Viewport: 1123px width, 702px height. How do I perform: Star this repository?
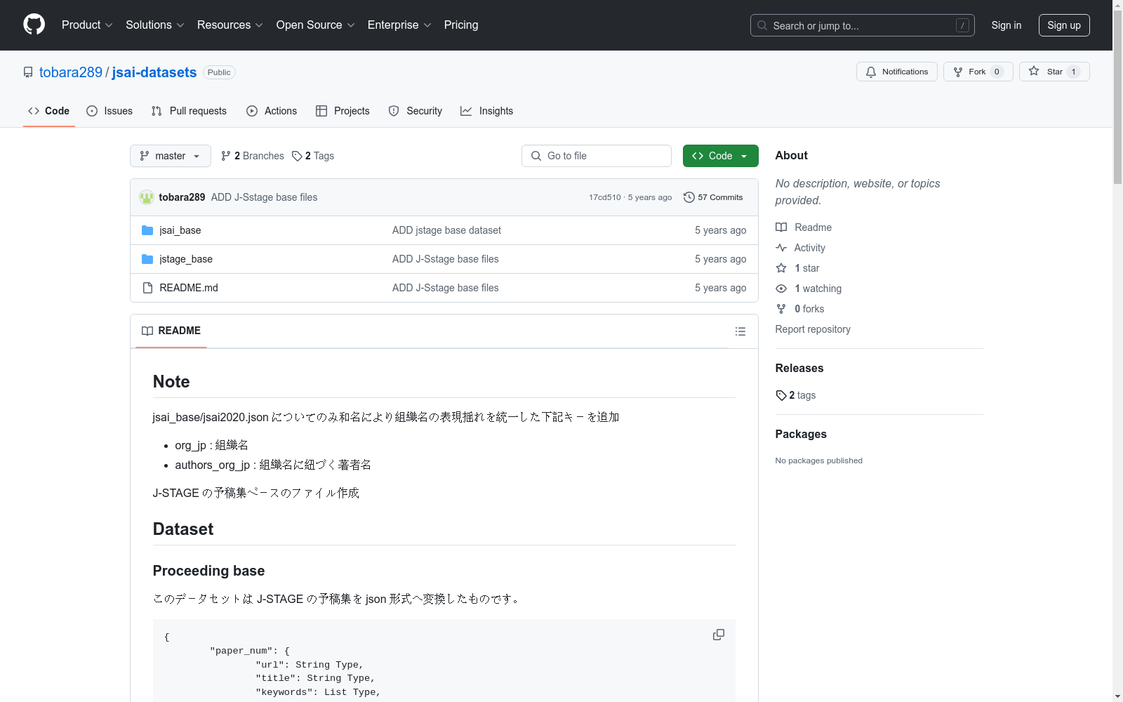(1054, 72)
